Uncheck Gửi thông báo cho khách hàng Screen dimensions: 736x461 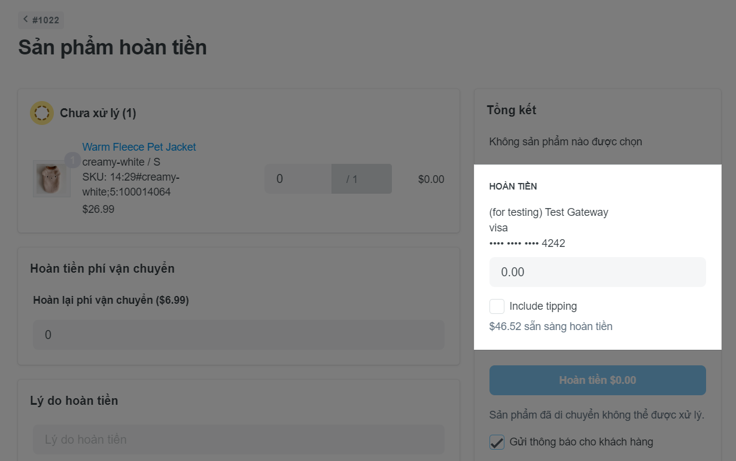pyautogui.click(x=497, y=442)
